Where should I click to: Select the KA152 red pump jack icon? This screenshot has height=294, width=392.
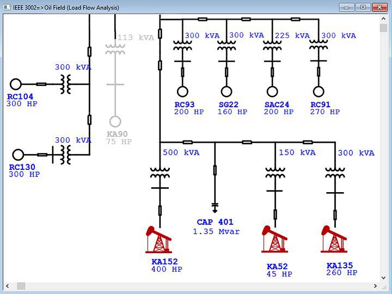tap(159, 240)
